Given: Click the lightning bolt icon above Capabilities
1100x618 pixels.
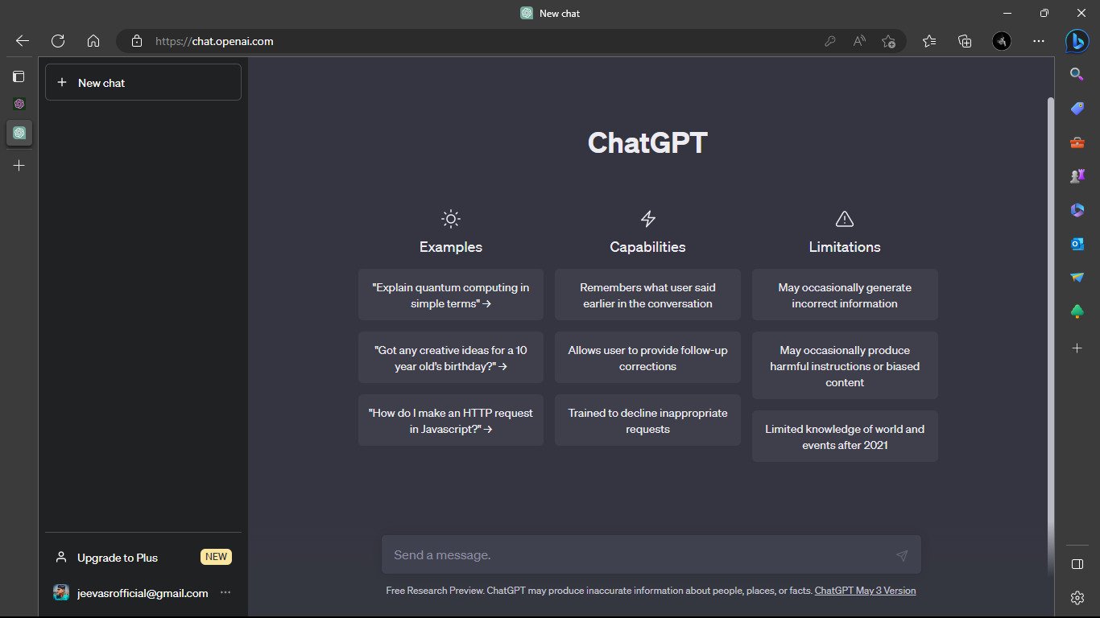Looking at the screenshot, I should pyautogui.click(x=647, y=219).
